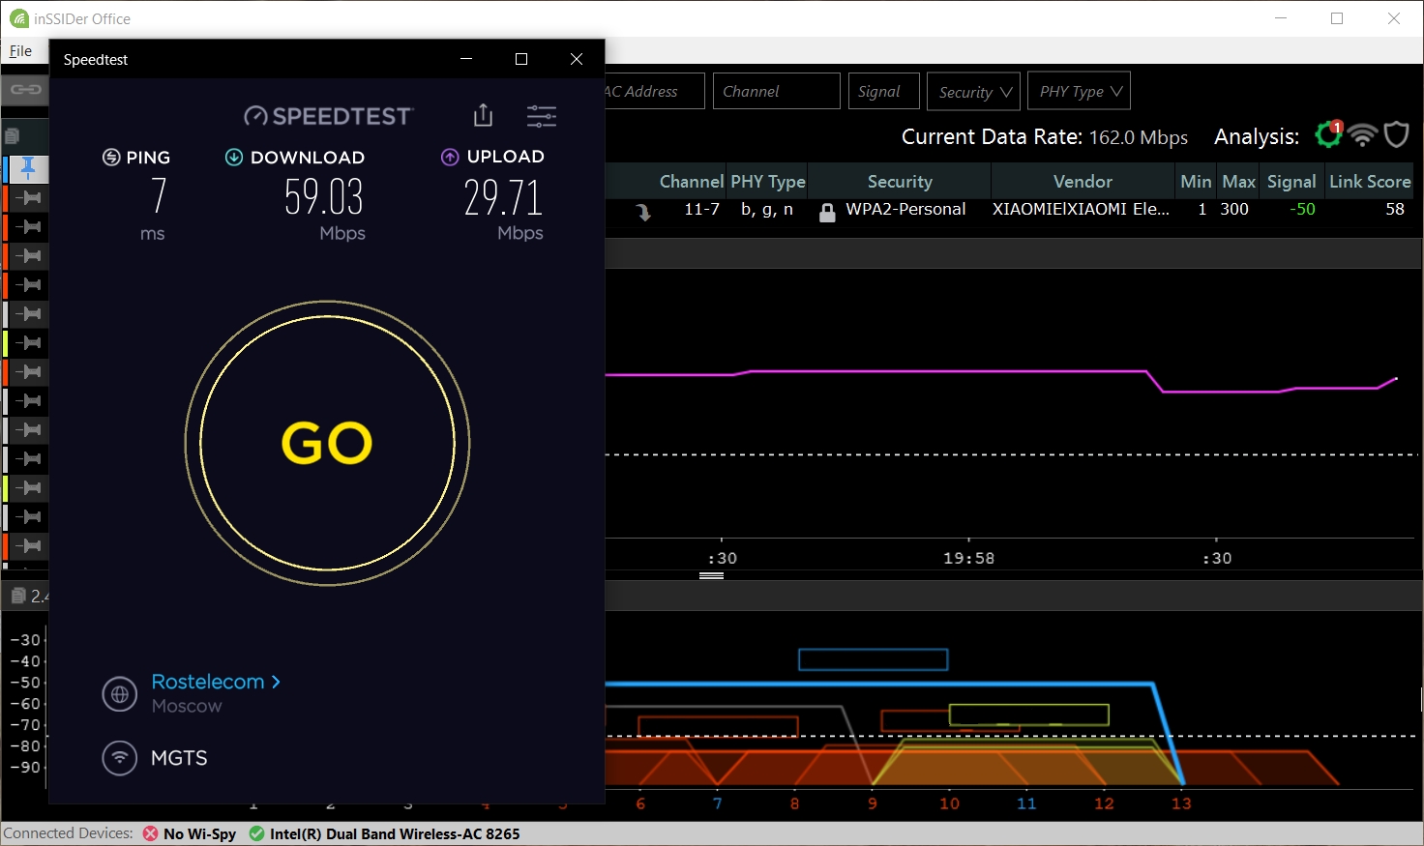
Task: Click the panel splitter grip handle
Action: 711,575
